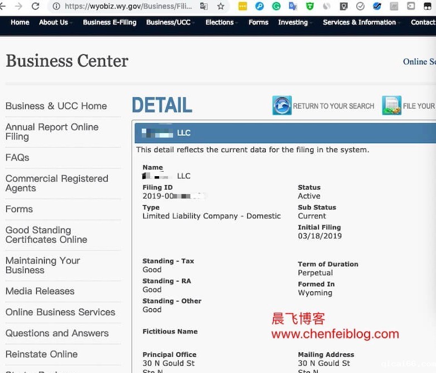Screen dimensions: 436x373
Task: Open Annual Report Online Filing link
Action: click(x=52, y=132)
